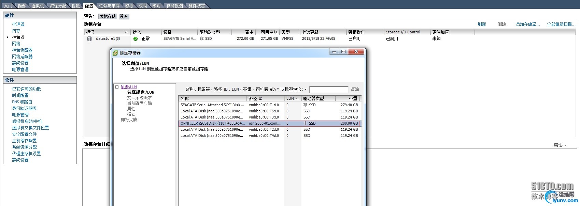Viewport: 580px width, 206px height.
Task: Open 系统资源分配 in the software list
Action: click(x=24, y=147)
